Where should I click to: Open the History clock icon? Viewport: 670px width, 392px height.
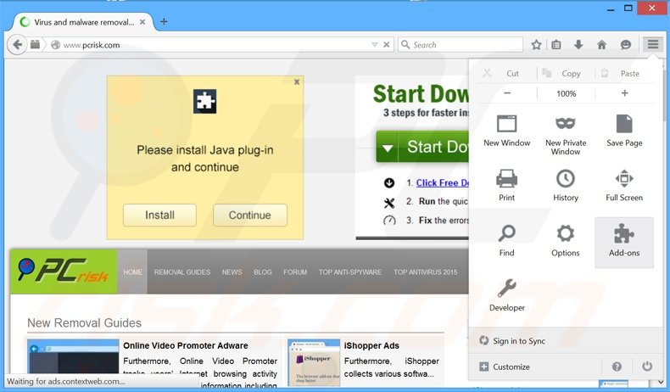[565, 179]
